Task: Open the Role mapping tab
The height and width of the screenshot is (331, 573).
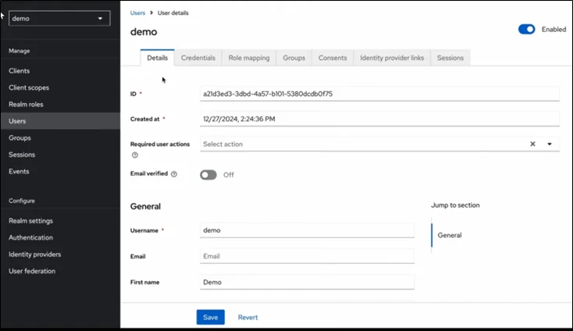Action: coord(249,58)
